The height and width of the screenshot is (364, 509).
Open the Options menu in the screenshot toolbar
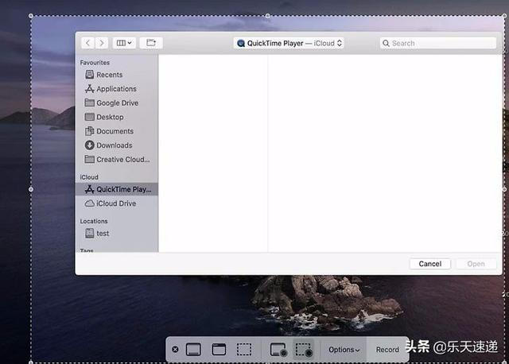pos(344,350)
